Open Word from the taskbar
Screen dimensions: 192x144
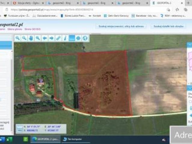[2, 139]
